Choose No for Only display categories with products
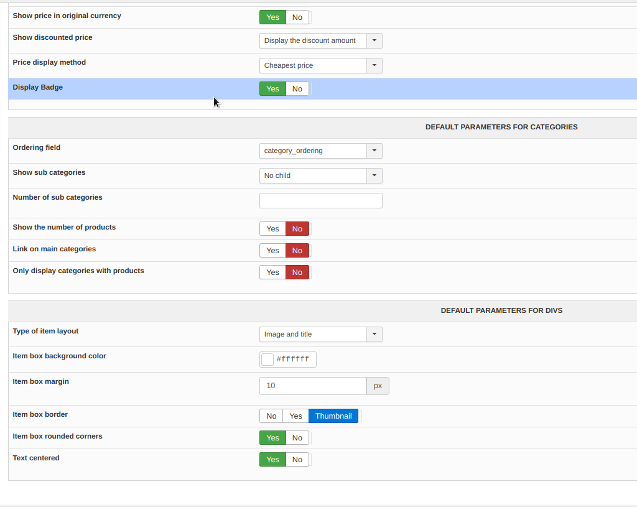The width and height of the screenshot is (637, 507). [297, 272]
